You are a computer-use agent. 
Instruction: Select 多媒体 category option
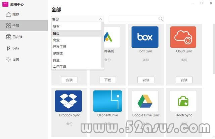(x=77, y=54)
